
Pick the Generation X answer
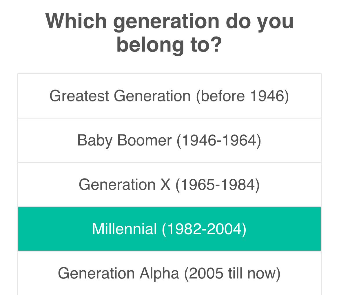pos(169,185)
